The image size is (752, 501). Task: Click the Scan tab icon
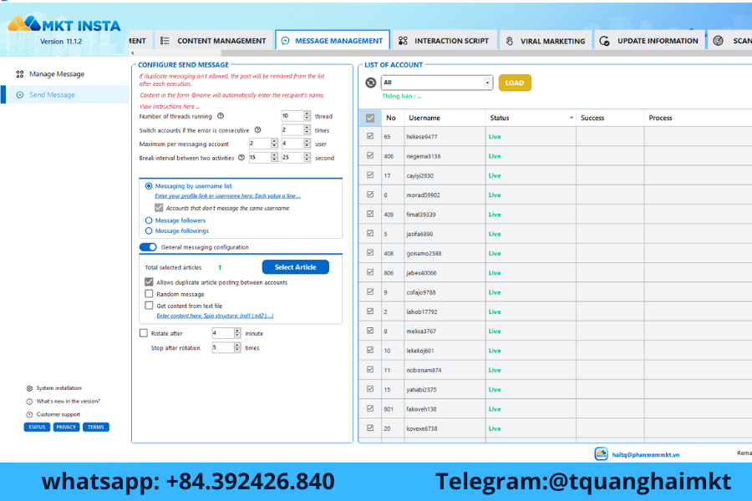pyautogui.click(x=718, y=41)
